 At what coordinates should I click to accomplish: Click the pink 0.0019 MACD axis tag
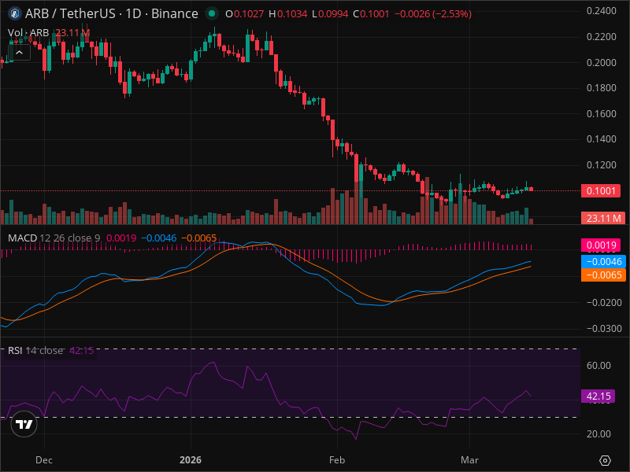tap(601, 245)
